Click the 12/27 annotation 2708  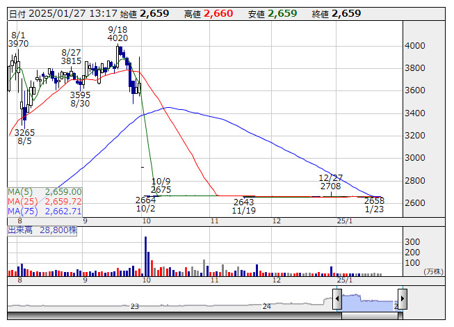[x=330, y=186]
